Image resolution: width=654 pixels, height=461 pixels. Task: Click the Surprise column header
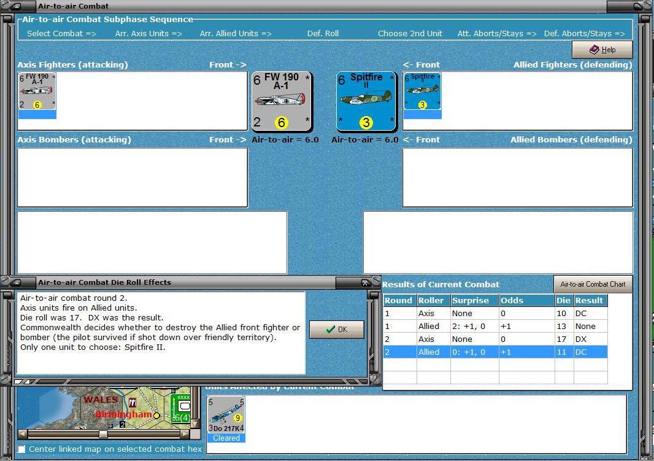point(475,300)
